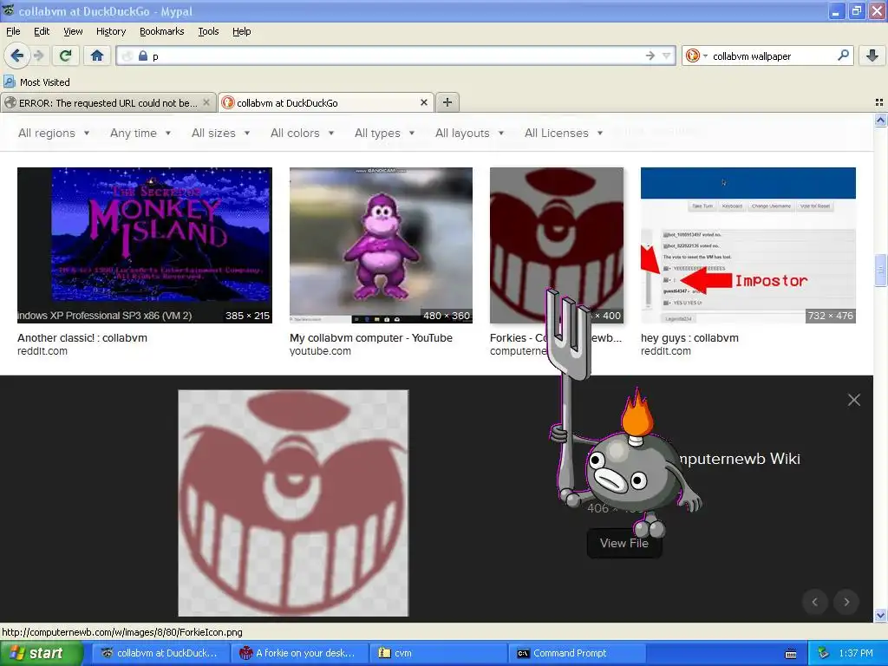This screenshot has height=666, width=888.
Task: Reload the page with the refresh icon
Action: [66, 55]
